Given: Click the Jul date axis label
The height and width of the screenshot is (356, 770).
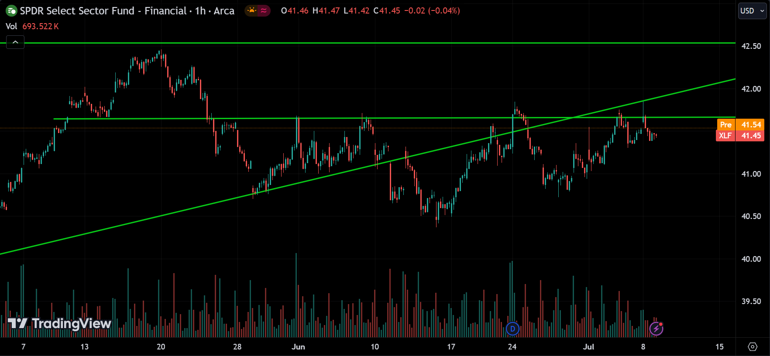Looking at the screenshot, I should [x=589, y=347].
